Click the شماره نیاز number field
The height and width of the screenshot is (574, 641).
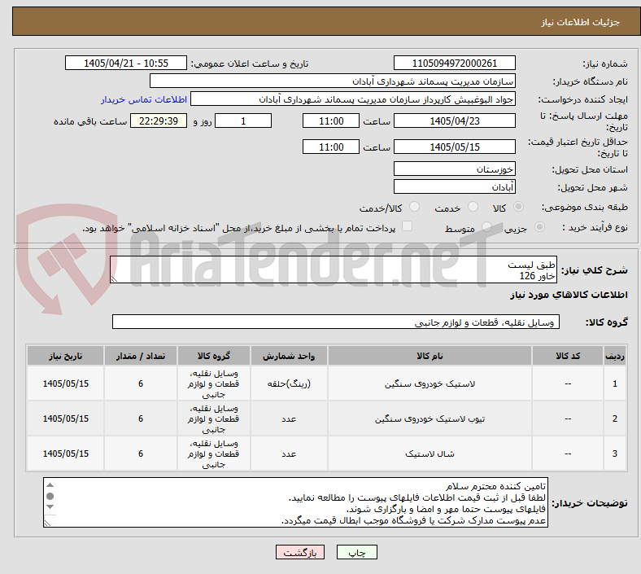454,64
